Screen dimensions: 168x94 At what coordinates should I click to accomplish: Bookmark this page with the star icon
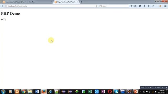(x=132, y=6)
